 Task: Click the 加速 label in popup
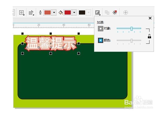pyautogui.click(x=100, y=22)
